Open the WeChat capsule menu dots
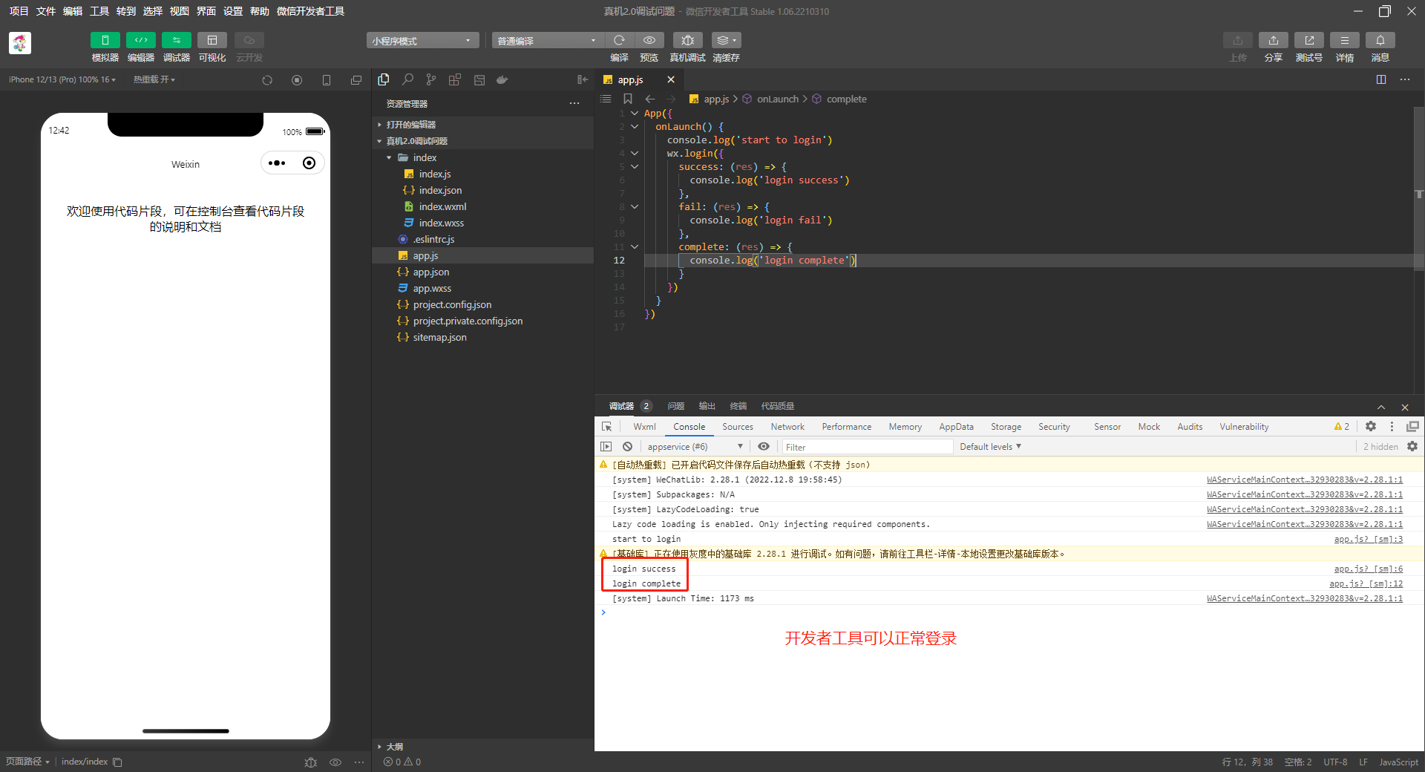1425x772 pixels. pos(277,163)
